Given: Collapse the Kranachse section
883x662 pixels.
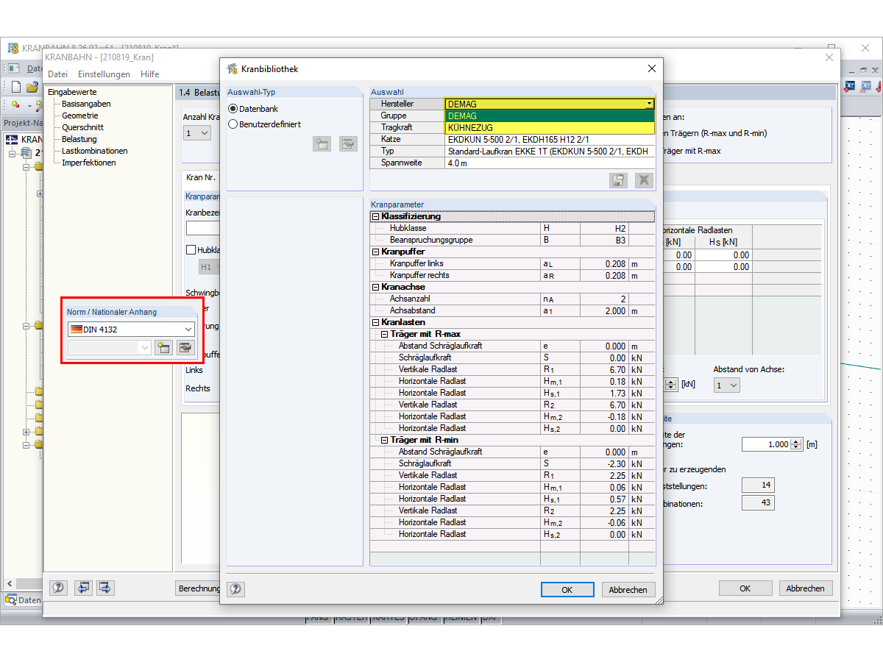Looking at the screenshot, I should tap(376, 287).
